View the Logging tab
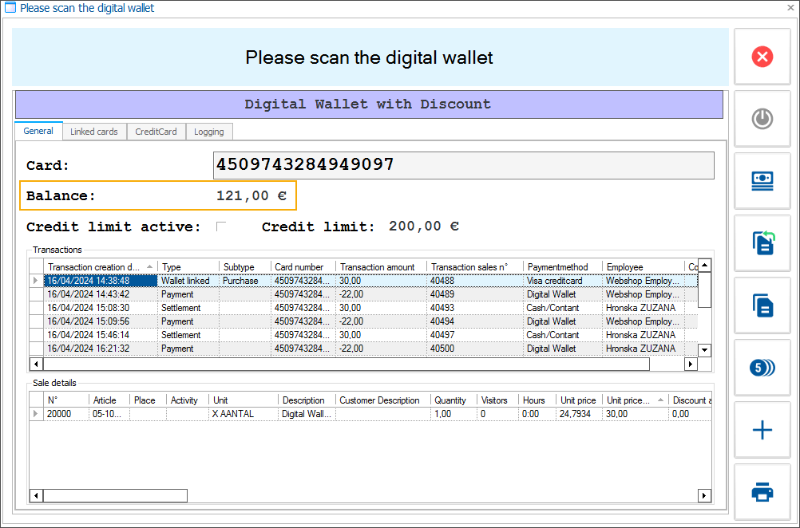The height and width of the screenshot is (528, 800). tap(208, 131)
